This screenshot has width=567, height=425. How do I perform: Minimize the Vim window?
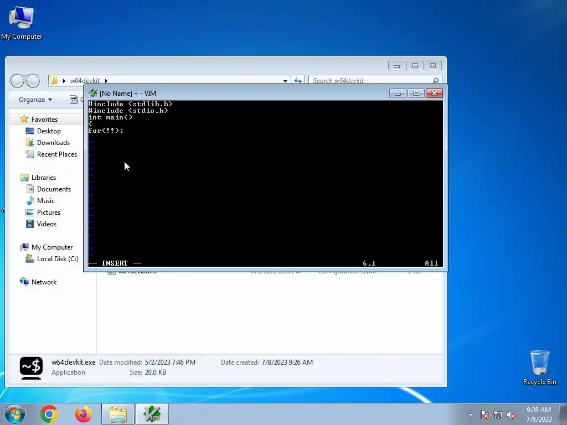point(398,94)
